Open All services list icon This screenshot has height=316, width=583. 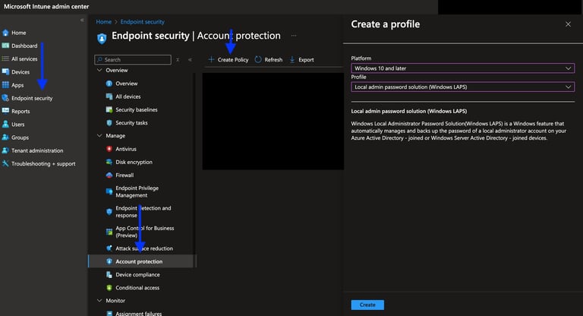coord(5,58)
